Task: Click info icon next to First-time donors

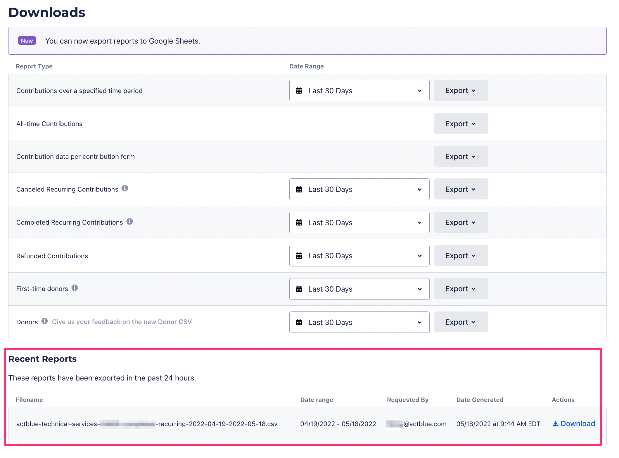Action: pyautogui.click(x=75, y=288)
